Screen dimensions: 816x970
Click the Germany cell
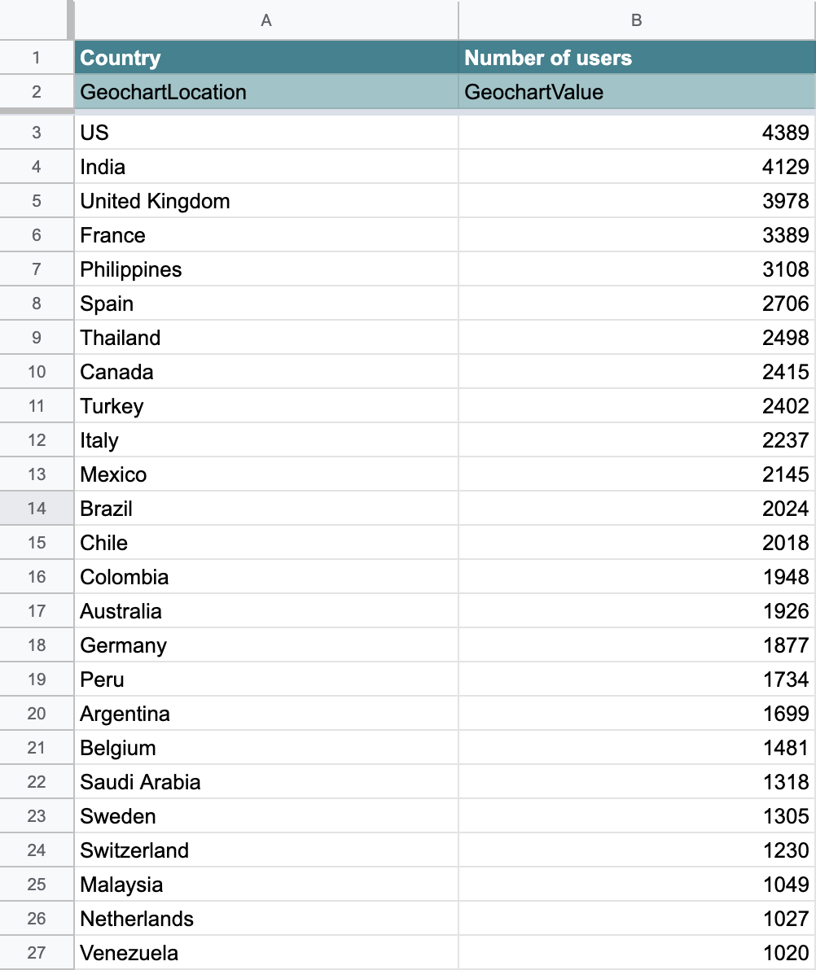pyautogui.click(x=266, y=645)
